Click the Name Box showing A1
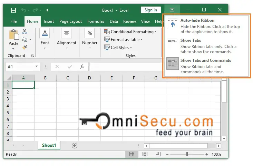This screenshot has width=253, height=166. tap(20, 67)
